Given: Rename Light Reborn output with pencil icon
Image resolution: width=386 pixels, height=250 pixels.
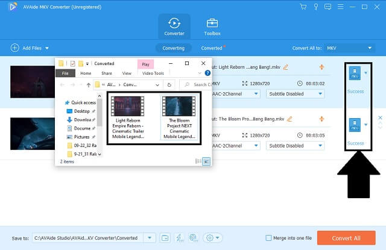Looking at the screenshot, I should [286, 67].
